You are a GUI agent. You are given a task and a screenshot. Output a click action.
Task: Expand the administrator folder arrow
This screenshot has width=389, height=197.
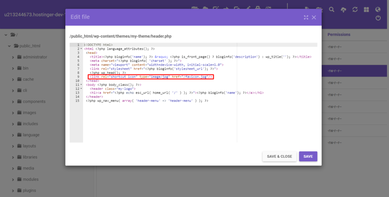pyautogui.click(x=13, y=57)
